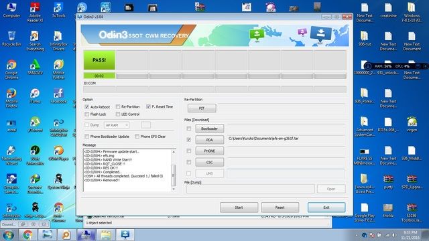Uncheck the Auto Reboot option
The height and width of the screenshot is (241, 429).
87,107
